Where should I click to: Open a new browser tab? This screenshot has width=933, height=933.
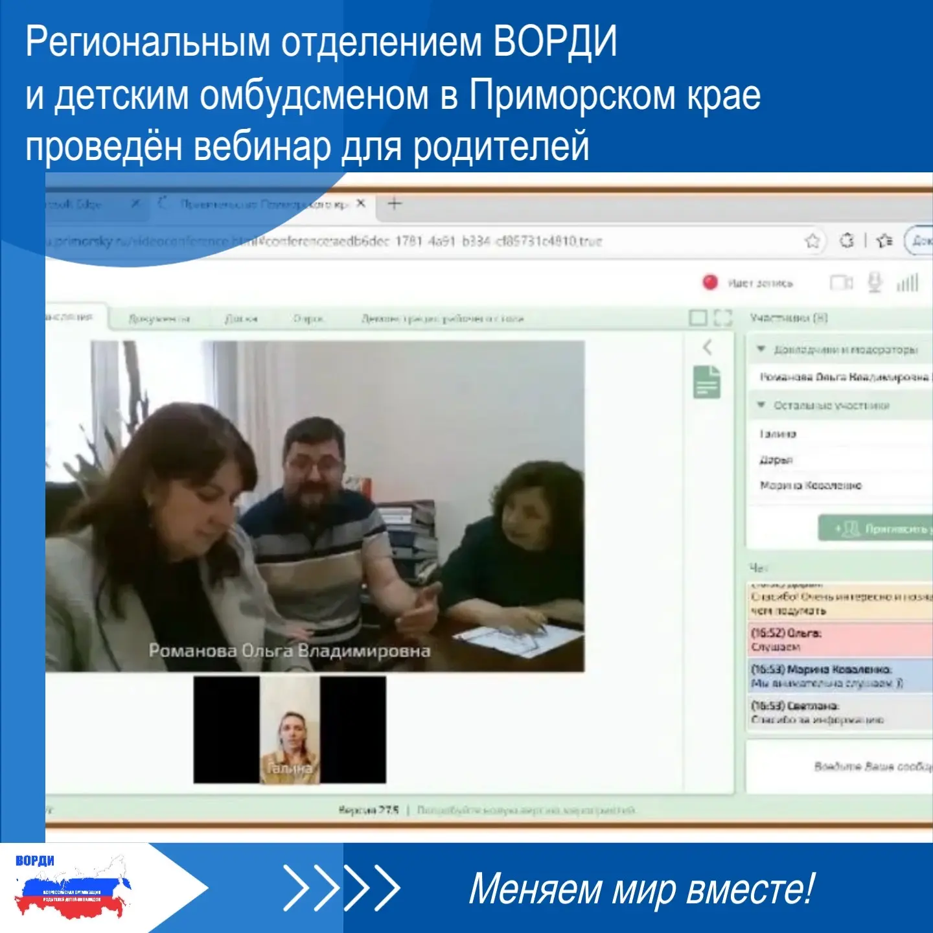(x=395, y=204)
